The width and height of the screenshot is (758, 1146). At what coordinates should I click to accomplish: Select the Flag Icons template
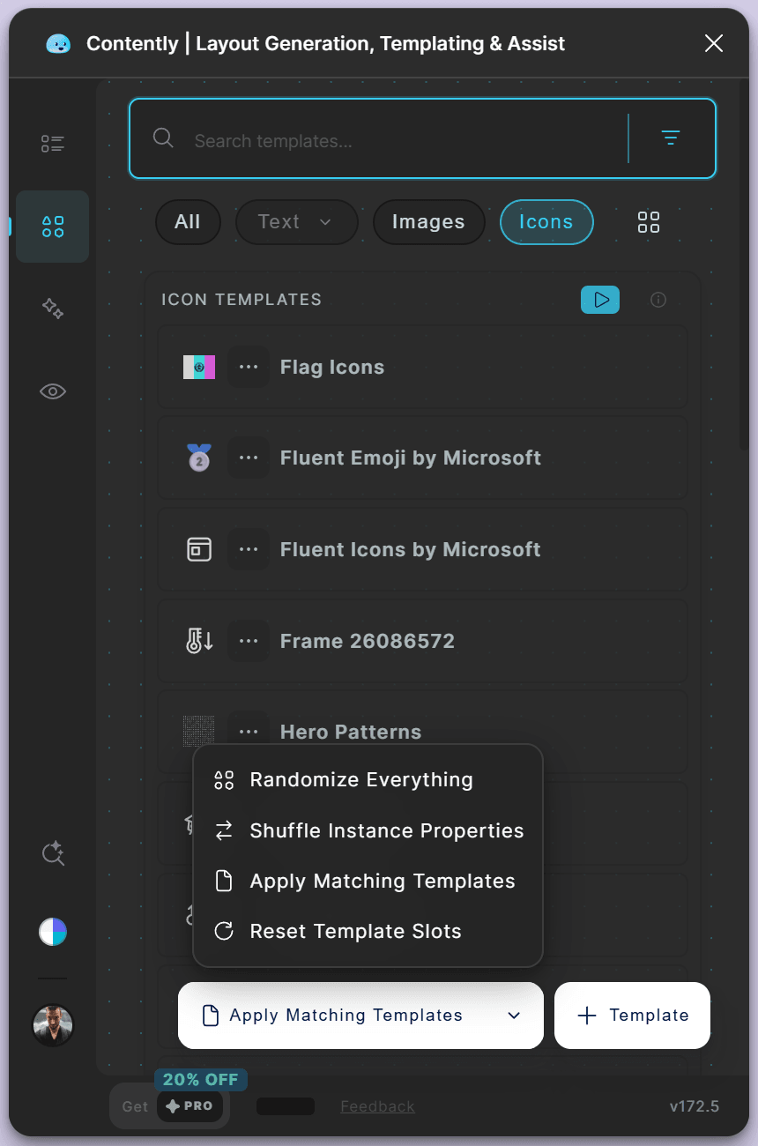[x=422, y=367]
